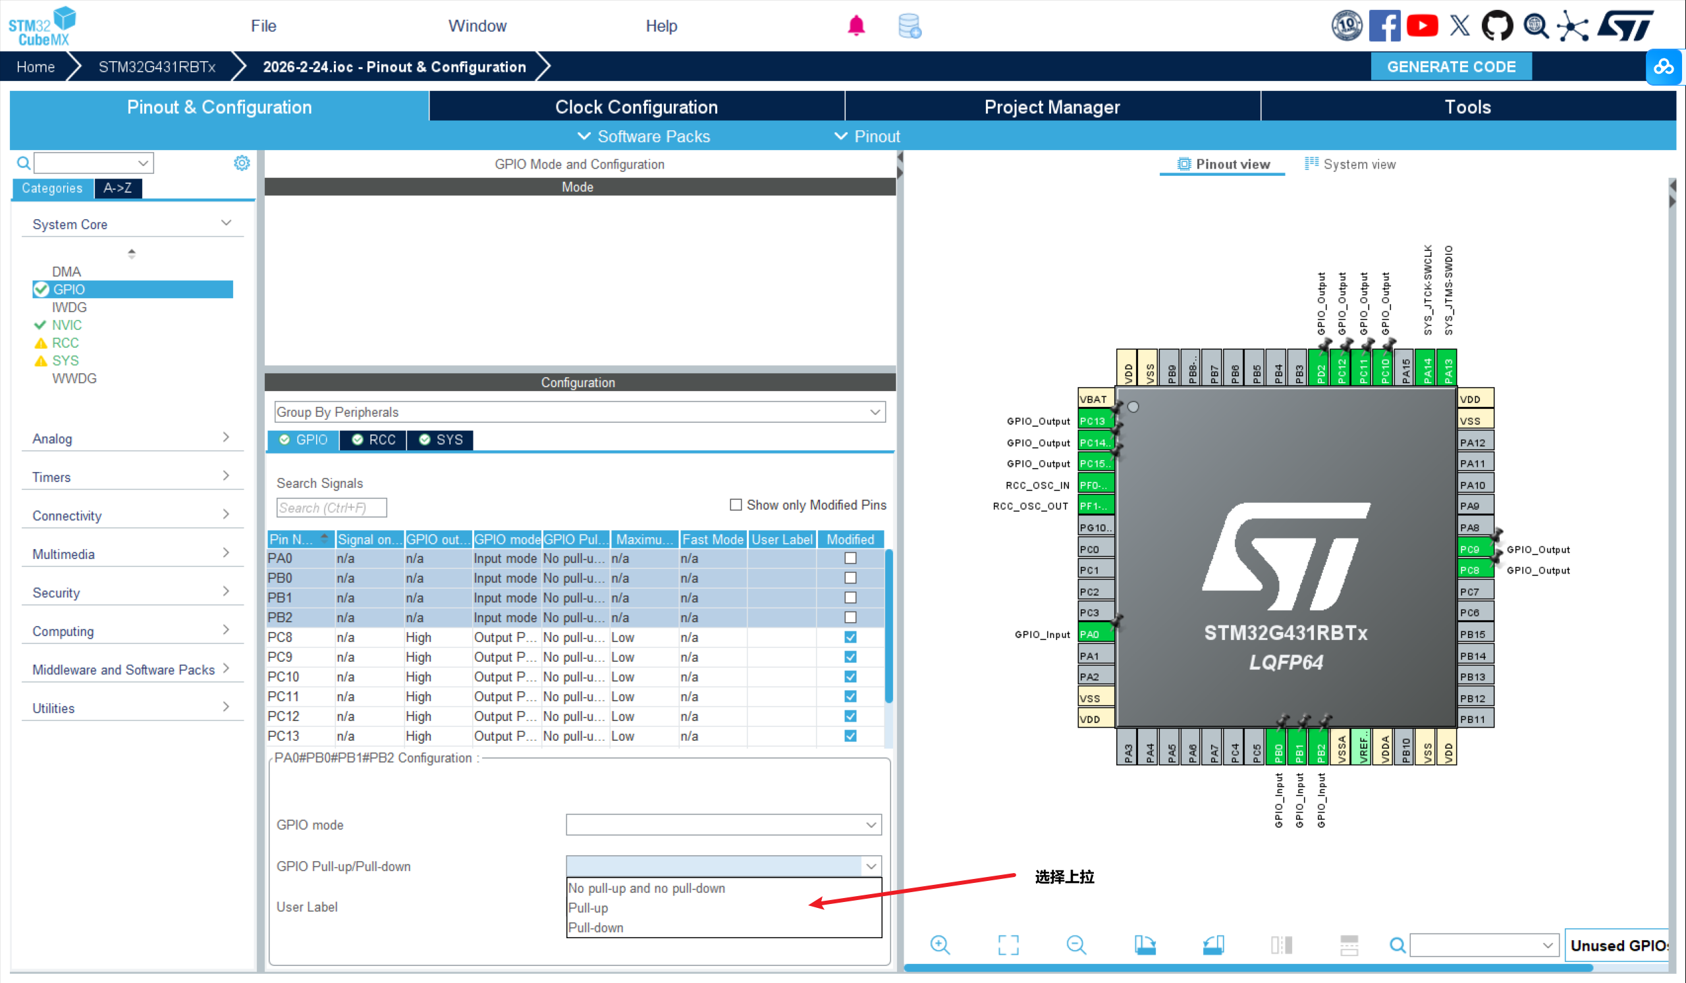Switch to the Clock Configuration tab
This screenshot has width=1686, height=983.
coord(636,107)
